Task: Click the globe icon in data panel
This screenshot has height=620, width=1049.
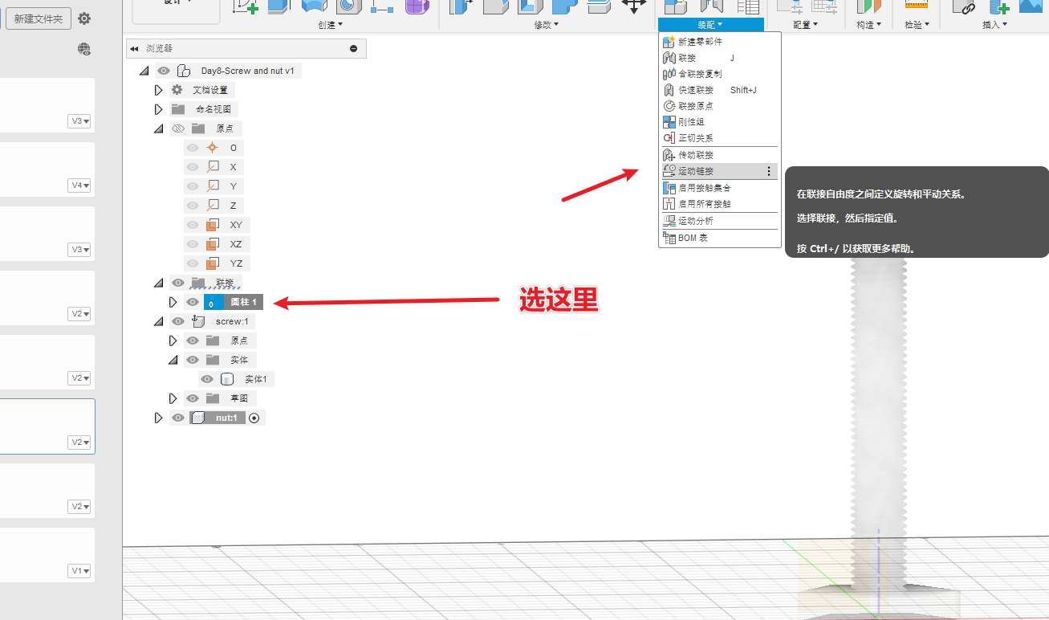Action: [84, 49]
